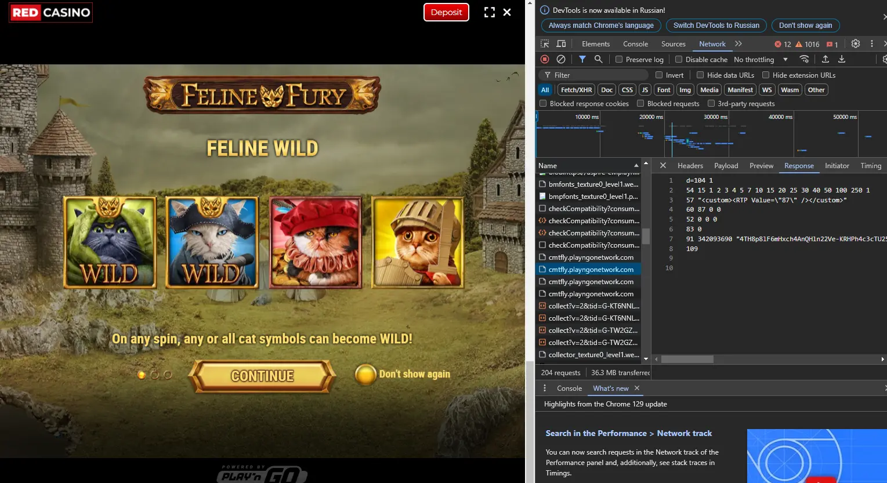
Task: Check Hide extension URLs
Action: 766,75
